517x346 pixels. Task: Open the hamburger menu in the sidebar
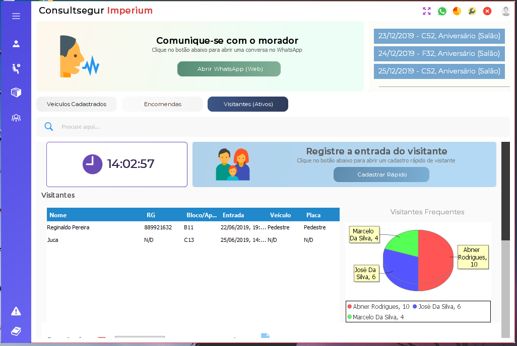pos(16,16)
